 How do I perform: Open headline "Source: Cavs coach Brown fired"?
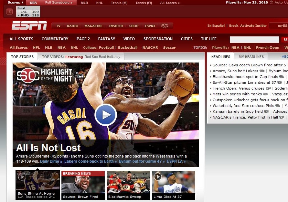(x=250, y=65)
